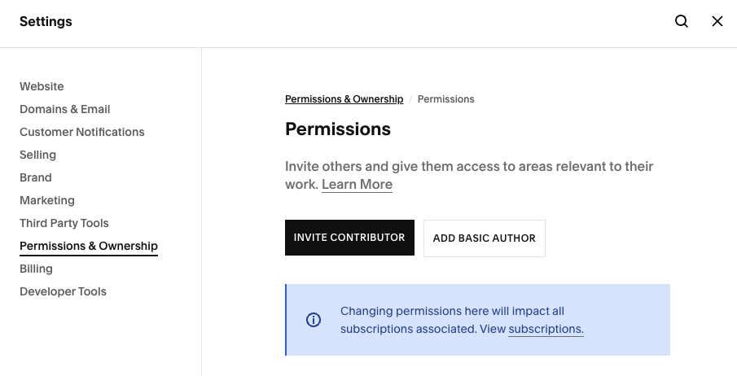The height and width of the screenshot is (376, 737).
Task: Click Permissions & Ownership breadcrumb link
Action: coord(344,99)
